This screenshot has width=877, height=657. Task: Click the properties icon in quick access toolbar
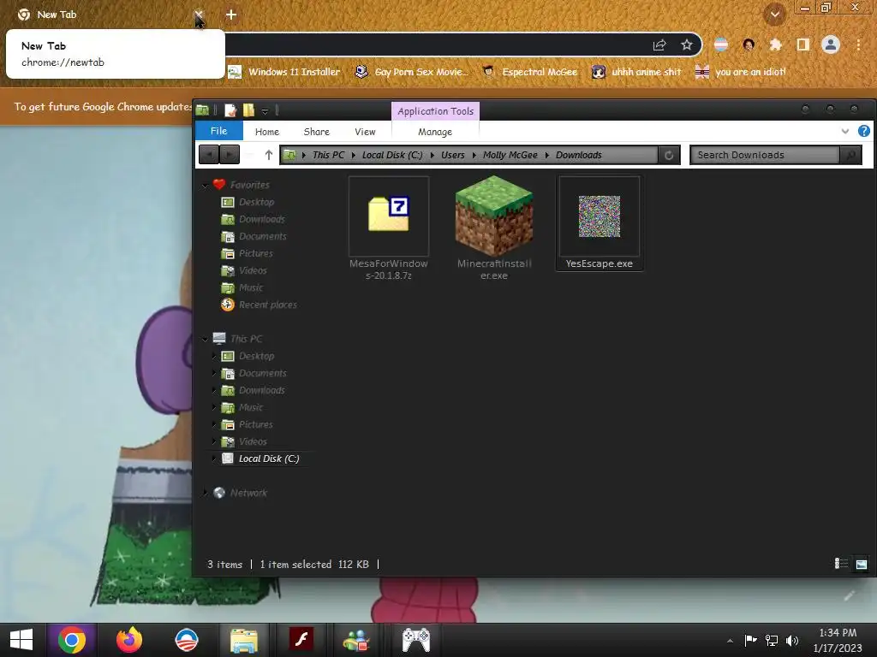pos(230,110)
